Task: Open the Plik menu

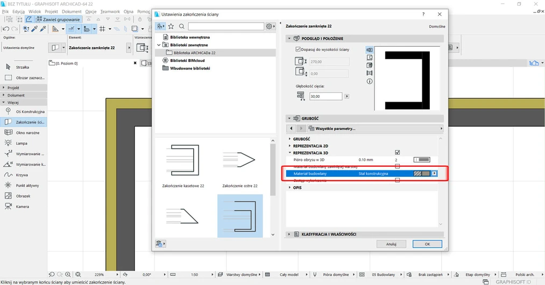Action: pos(5,11)
